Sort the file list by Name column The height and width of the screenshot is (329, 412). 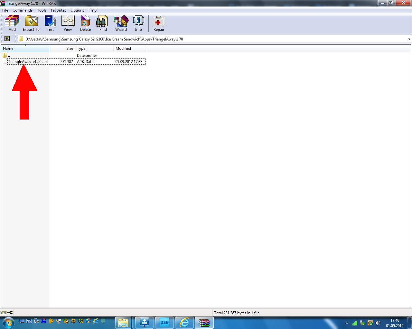coord(25,49)
